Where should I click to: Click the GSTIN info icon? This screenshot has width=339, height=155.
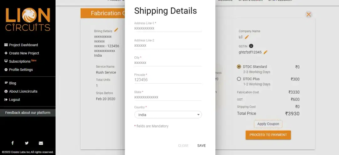251,46
